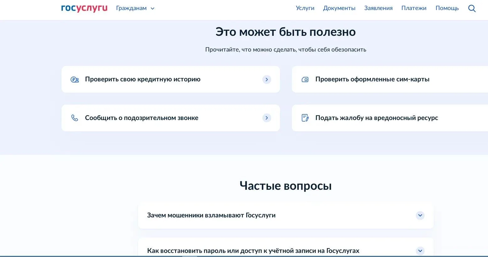Click the Это может быть полезно heading
This screenshot has width=488, height=257.
286,32
